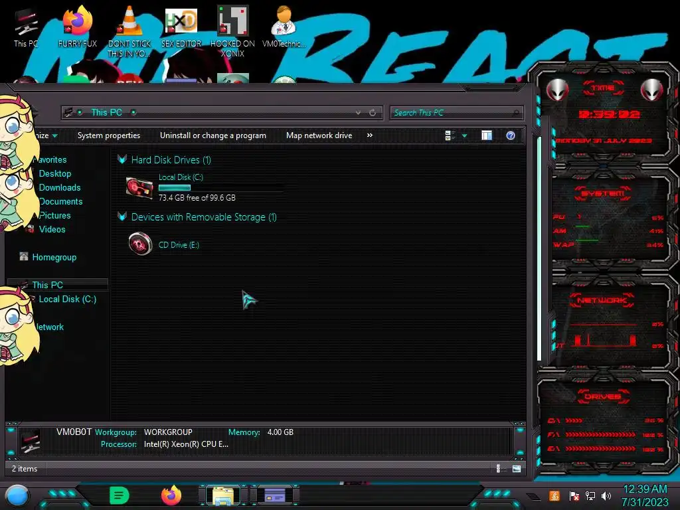
Task: Open the Organize dropdown arrow
Action: [55, 135]
